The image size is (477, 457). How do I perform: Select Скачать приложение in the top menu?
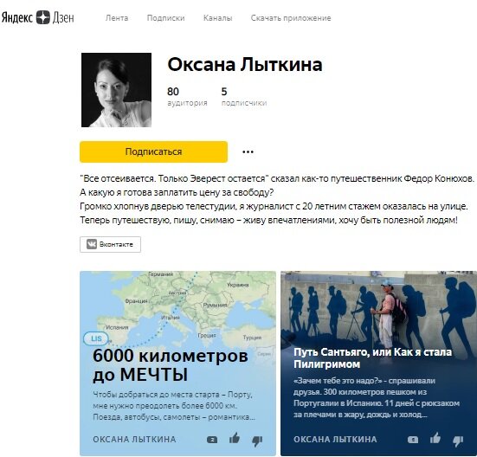pos(291,18)
